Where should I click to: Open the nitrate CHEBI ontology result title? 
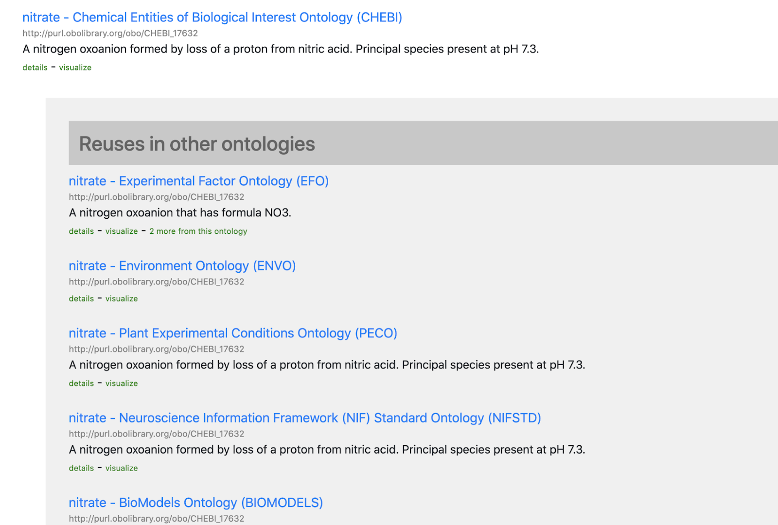(212, 17)
